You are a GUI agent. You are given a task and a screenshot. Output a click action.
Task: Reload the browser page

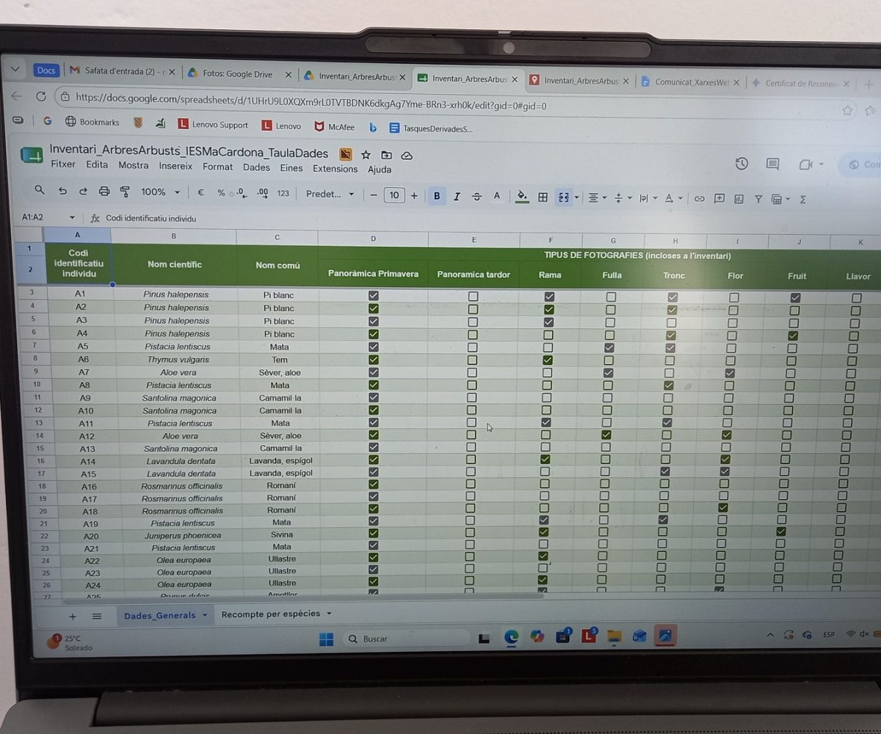41,96
